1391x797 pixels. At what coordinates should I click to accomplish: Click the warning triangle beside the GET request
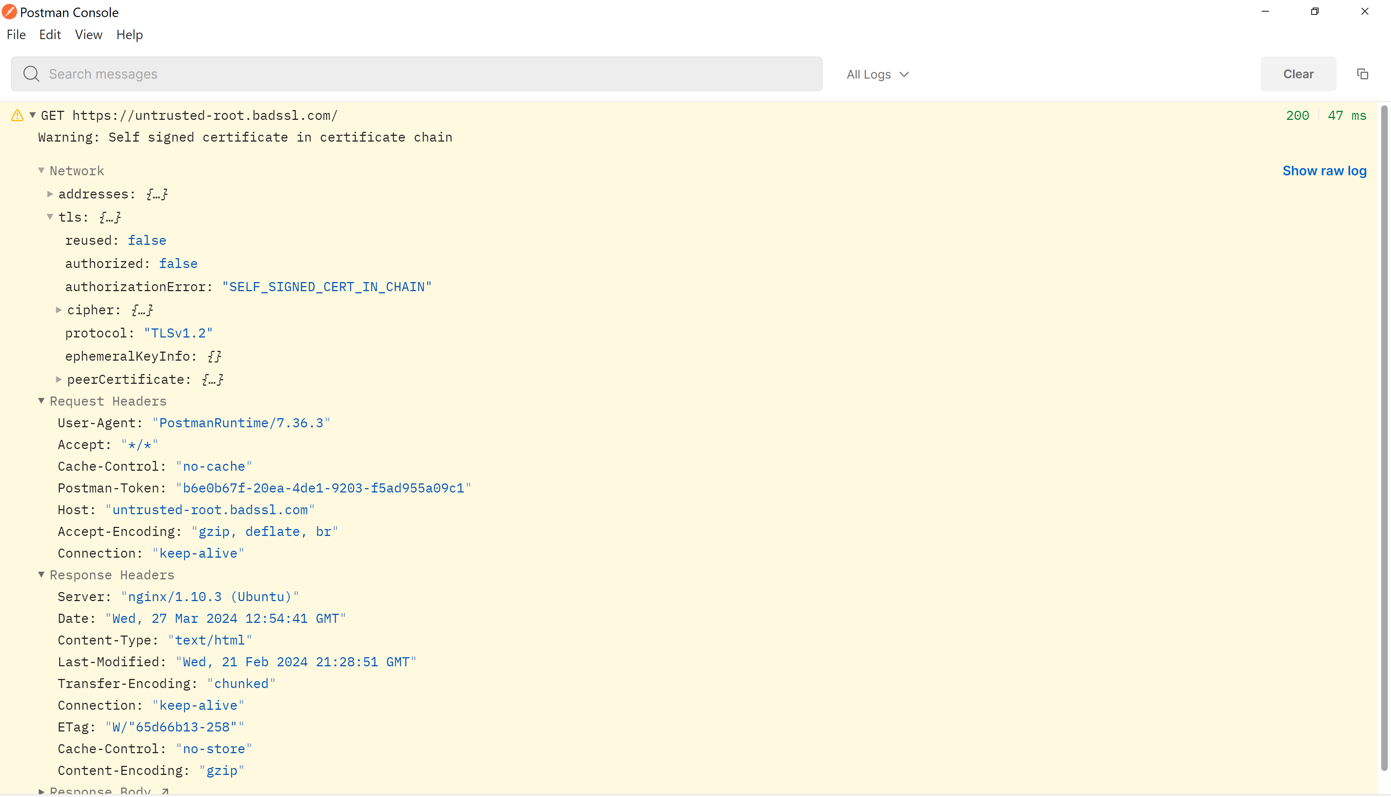[x=17, y=115]
